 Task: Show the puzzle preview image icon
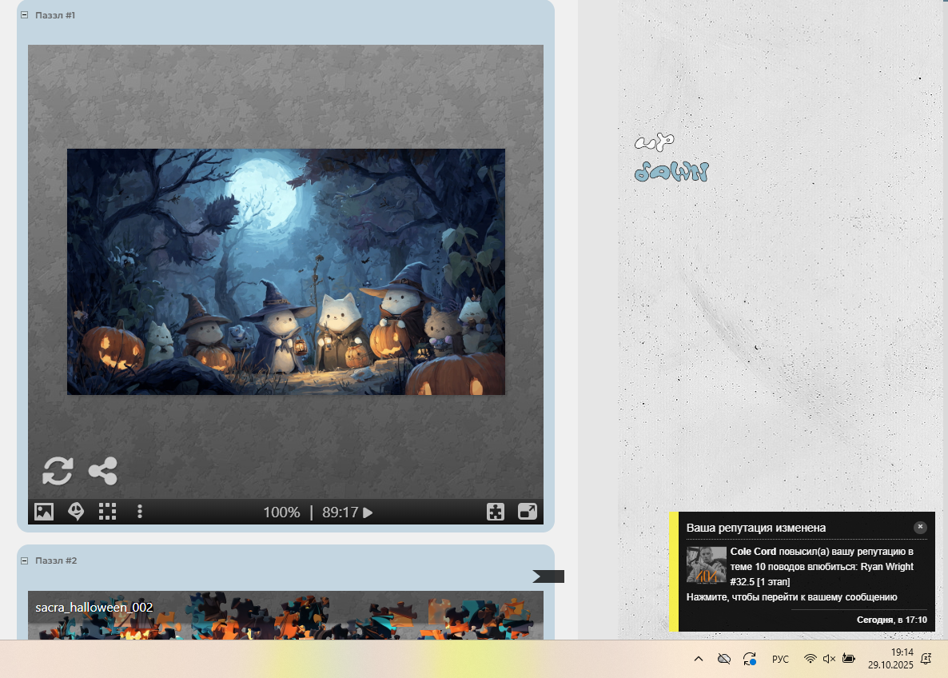point(44,512)
